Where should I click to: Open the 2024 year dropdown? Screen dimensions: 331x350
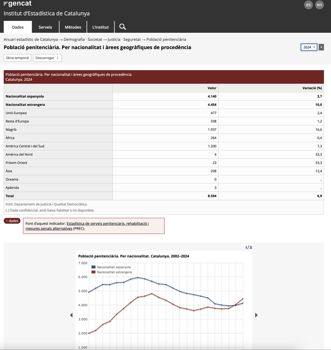point(309,47)
